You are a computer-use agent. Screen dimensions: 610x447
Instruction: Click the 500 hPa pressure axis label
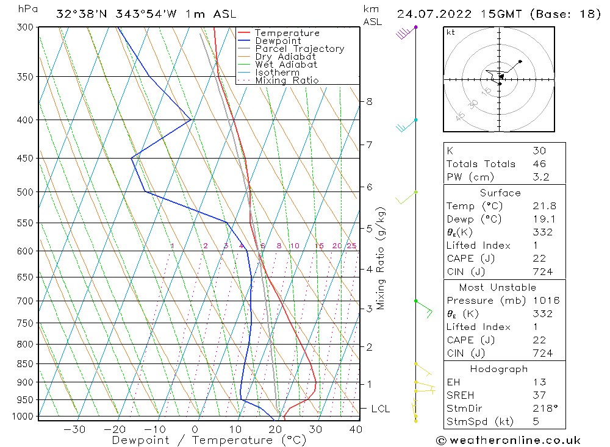pyautogui.click(x=25, y=192)
